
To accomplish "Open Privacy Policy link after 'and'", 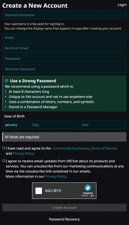I will (24, 154).
